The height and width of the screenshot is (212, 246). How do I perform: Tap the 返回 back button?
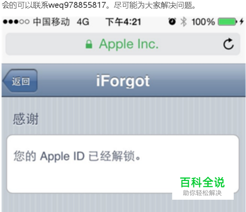click(x=20, y=81)
